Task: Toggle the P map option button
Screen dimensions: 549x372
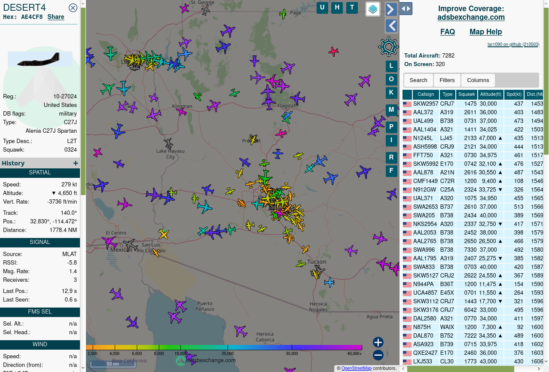Action: click(391, 127)
